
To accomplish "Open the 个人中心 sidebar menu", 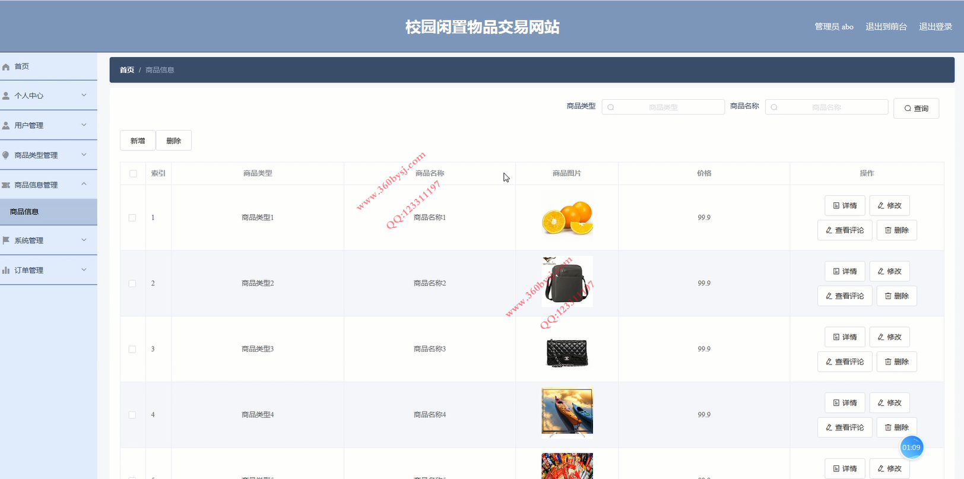I will pos(49,96).
